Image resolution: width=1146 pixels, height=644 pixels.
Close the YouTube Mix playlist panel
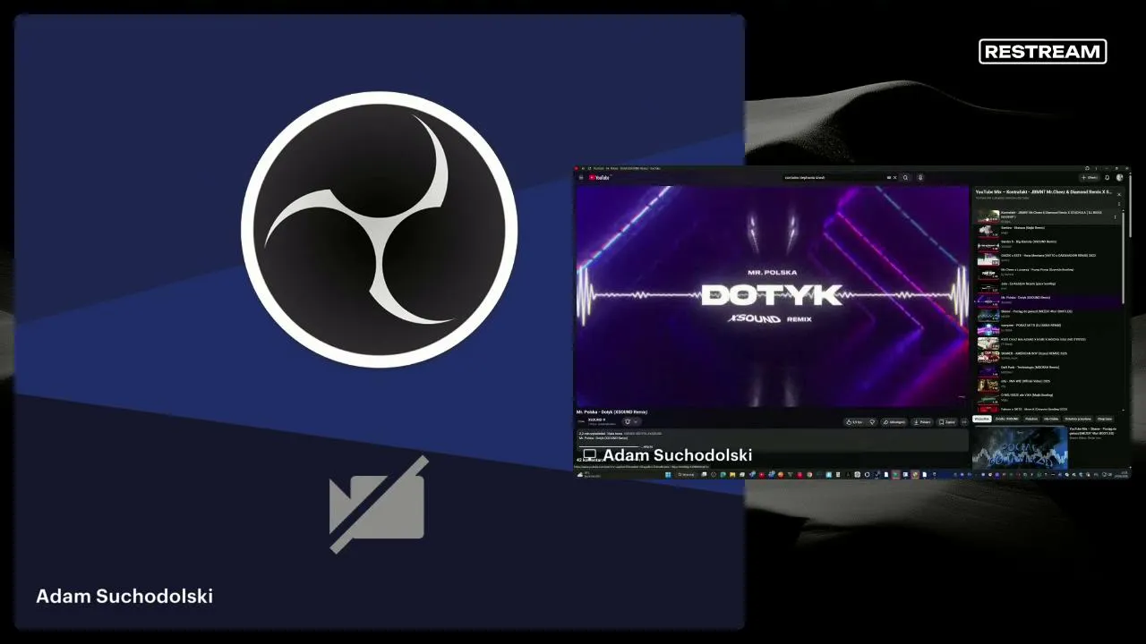(1118, 193)
